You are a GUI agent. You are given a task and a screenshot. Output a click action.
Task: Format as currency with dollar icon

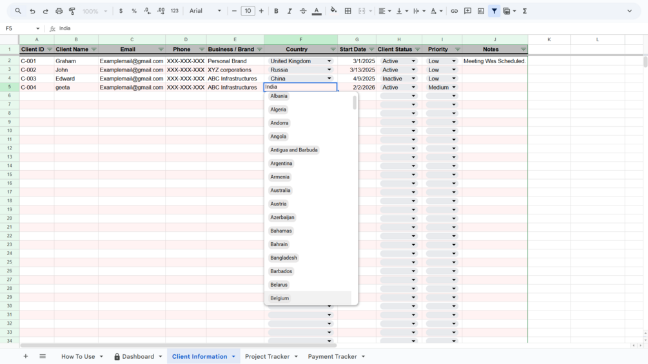click(121, 11)
